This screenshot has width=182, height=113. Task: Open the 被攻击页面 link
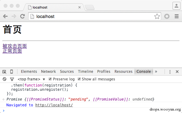pyautogui.click(x=15, y=46)
